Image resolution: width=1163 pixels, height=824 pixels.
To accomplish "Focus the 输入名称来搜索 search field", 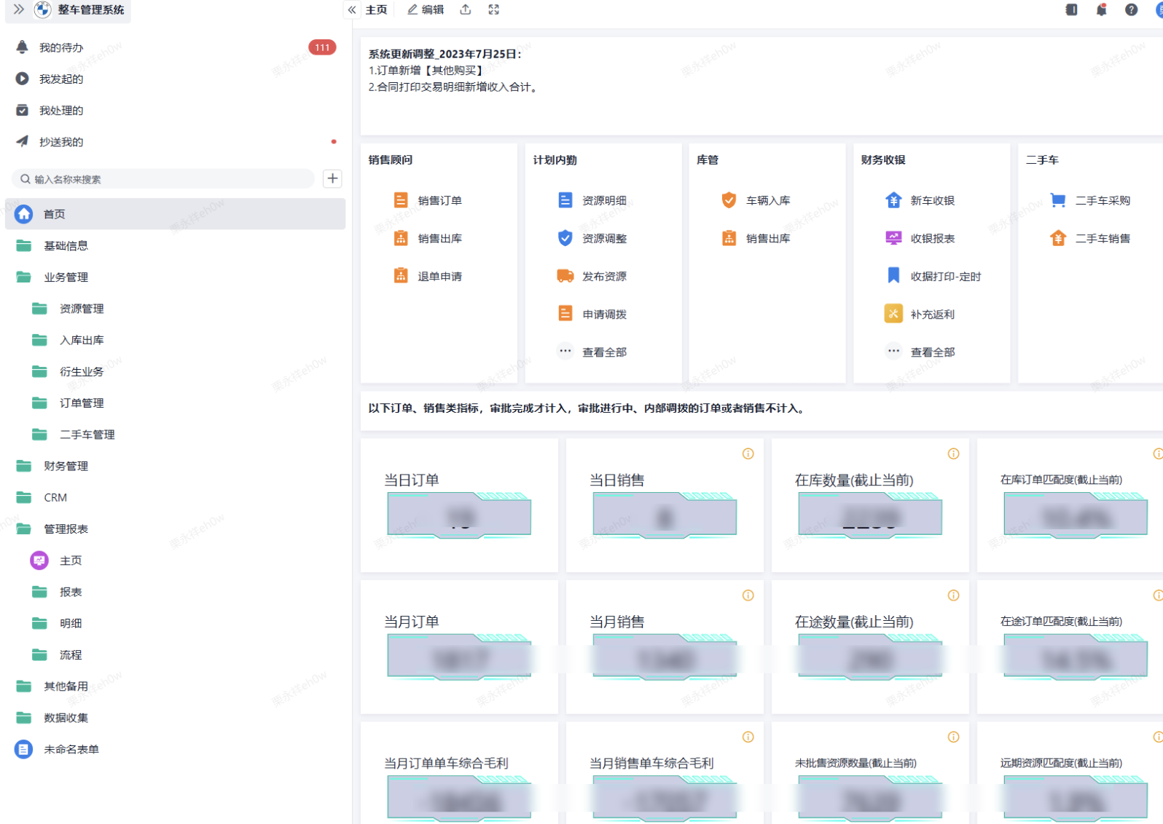I will coord(163,179).
